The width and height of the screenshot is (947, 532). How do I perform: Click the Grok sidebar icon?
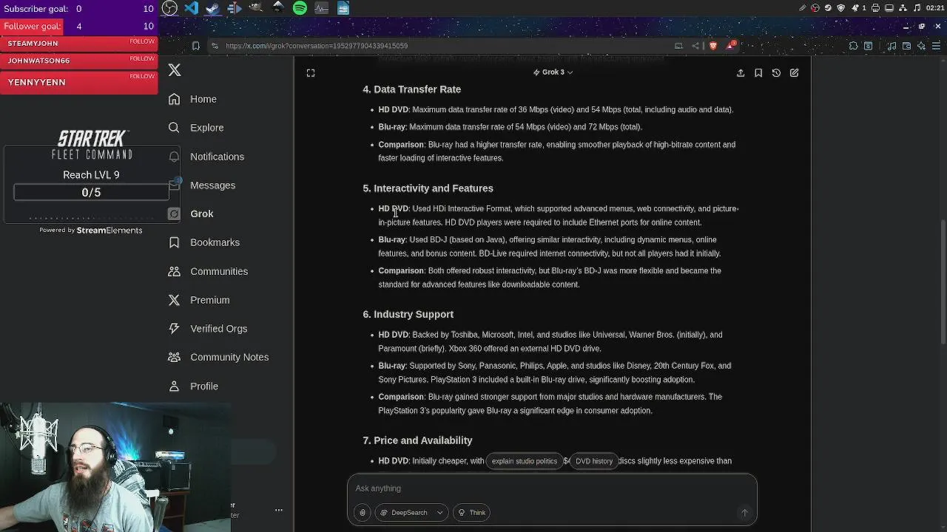pyautogui.click(x=174, y=214)
